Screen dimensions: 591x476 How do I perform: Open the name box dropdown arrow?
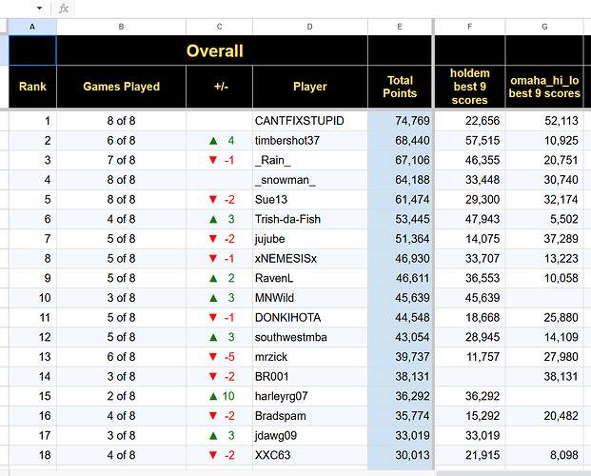coord(39,8)
